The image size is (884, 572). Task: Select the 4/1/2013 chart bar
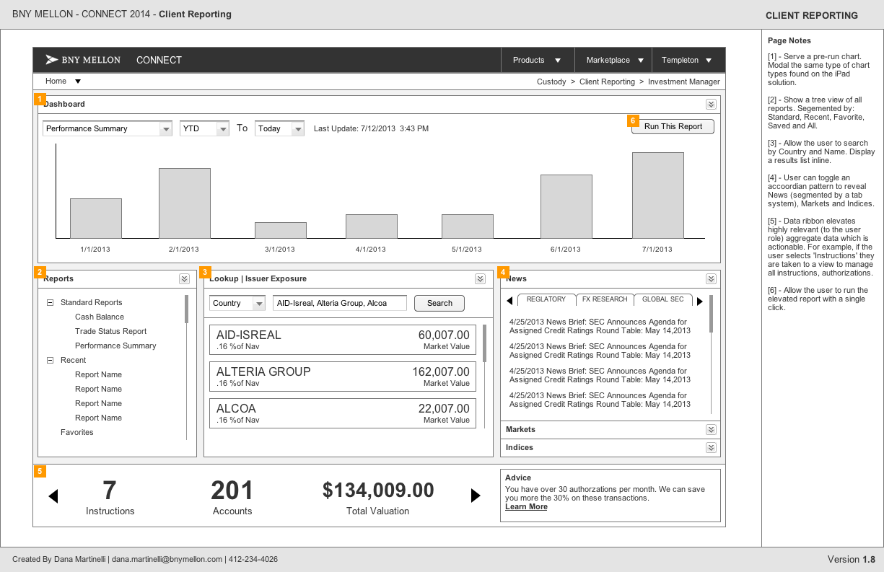click(x=372, y=226)
